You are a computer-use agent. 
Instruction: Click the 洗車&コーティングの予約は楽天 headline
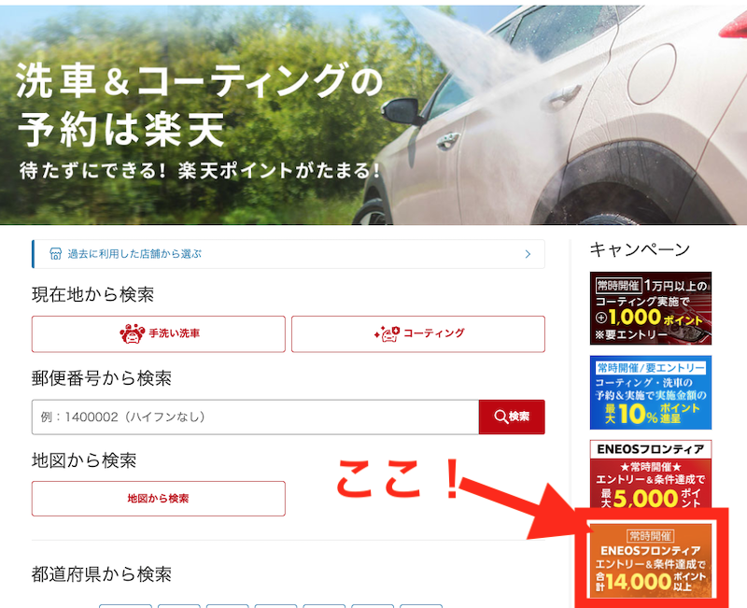[199, 105]
